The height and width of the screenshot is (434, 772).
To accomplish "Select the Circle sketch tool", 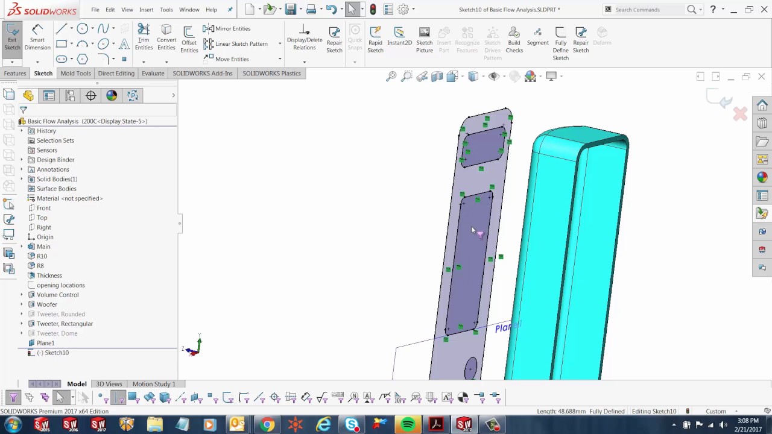I will click(82, 28).
